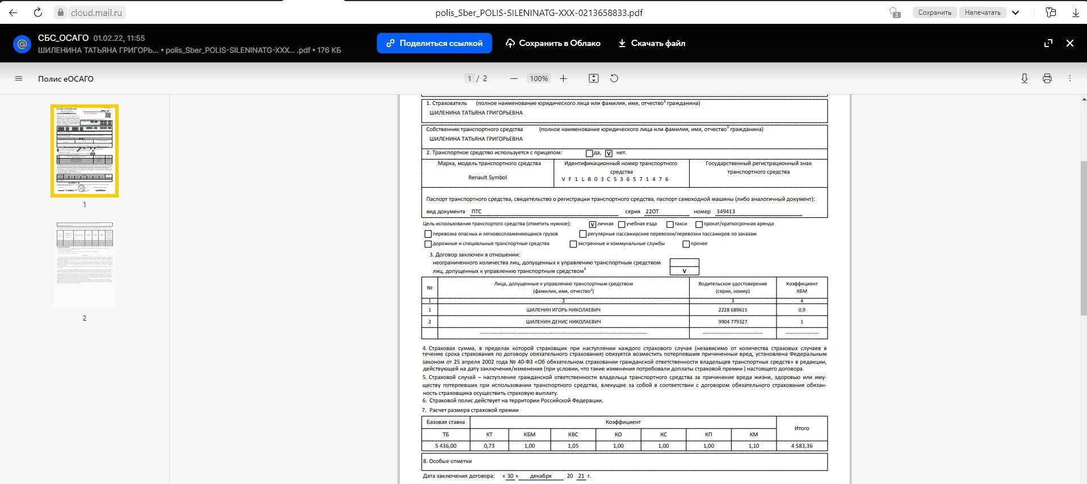Click the fit-to-page icon
This screenshot has height=484, width=1087.
[594, 79]
